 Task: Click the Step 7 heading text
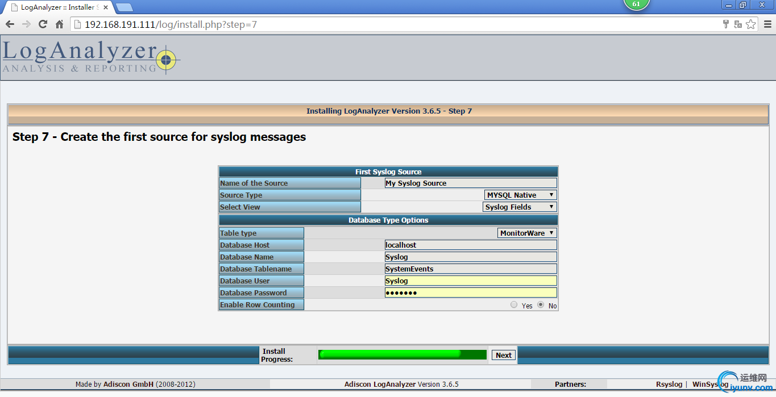pyautogui.click(x=159, y=137)
